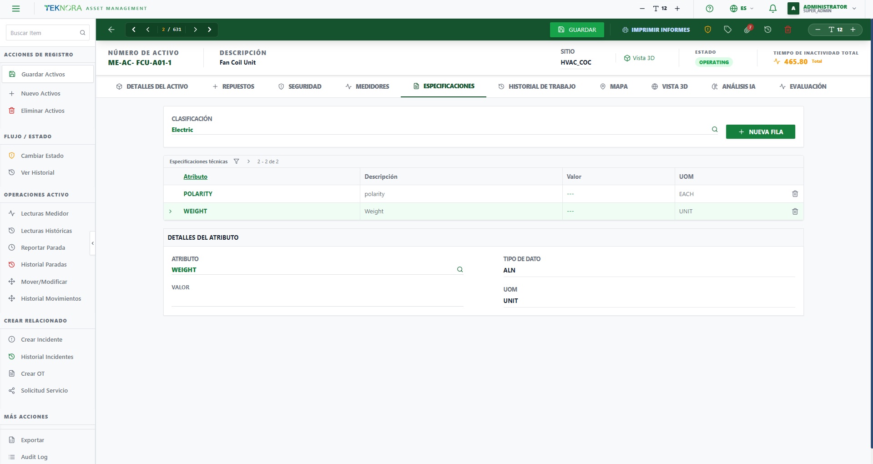This screenshot has height=464, width=873.
Task: Switch to DETALLES DEL ACTIVO tab
Action: (x=152, y=86)
